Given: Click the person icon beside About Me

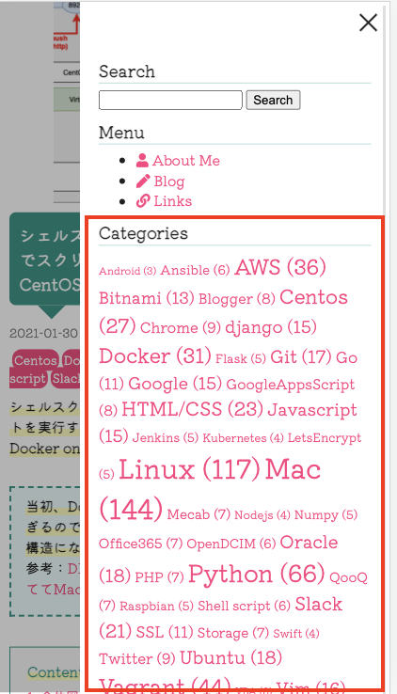Looking at the screenshot, I should 142,161.
